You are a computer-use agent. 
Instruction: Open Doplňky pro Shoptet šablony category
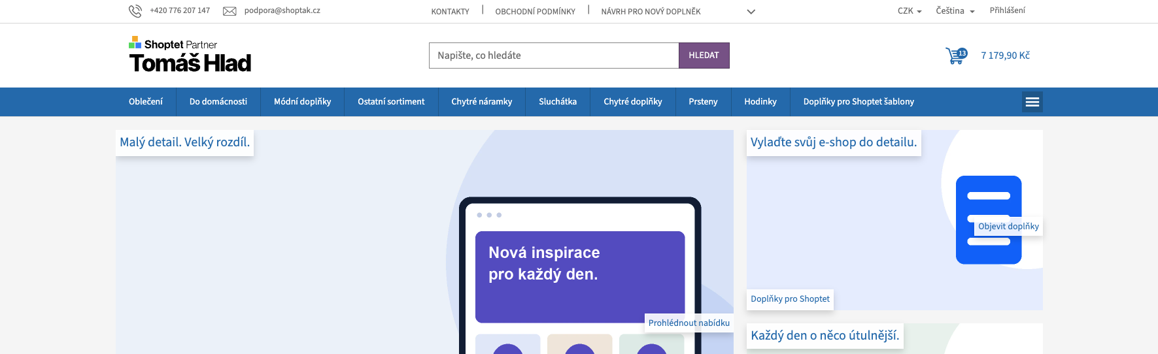click(x=859, y=102)
